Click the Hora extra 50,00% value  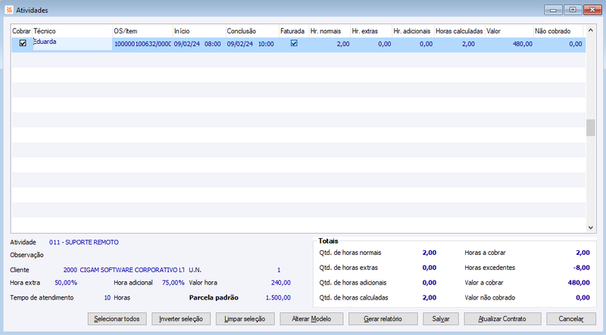(66, 283)
